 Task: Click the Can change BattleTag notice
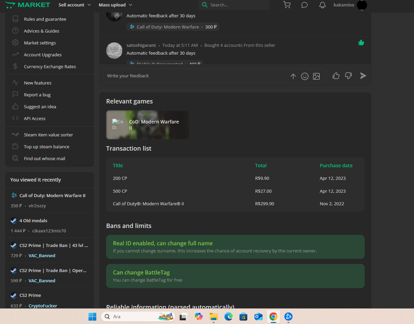pyautogui.click(x=235, y=276)
